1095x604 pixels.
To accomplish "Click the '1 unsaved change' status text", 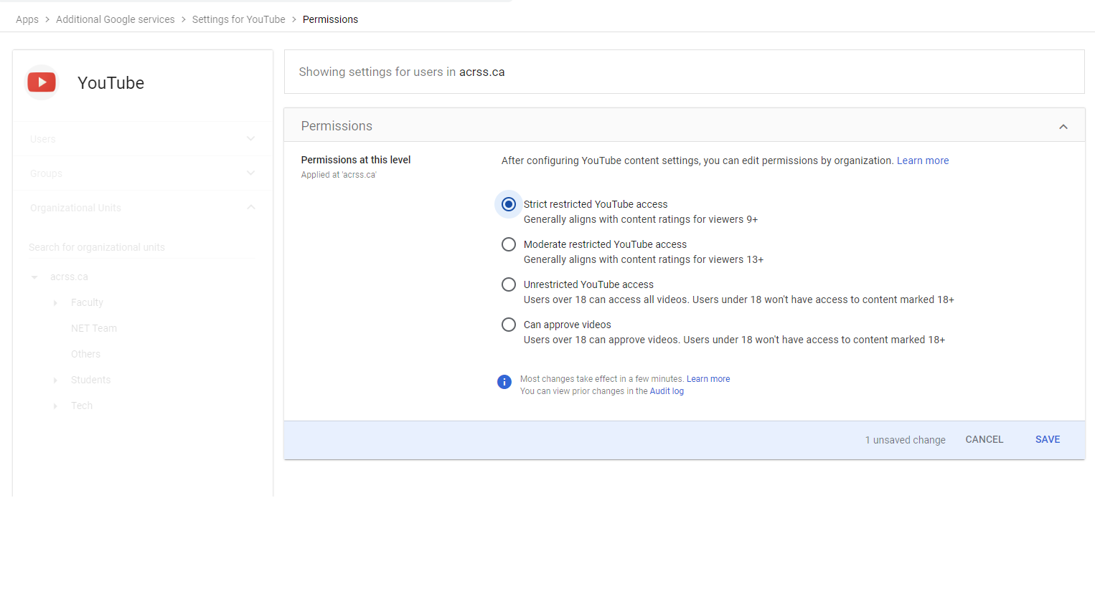I will [x=905, y=440].
